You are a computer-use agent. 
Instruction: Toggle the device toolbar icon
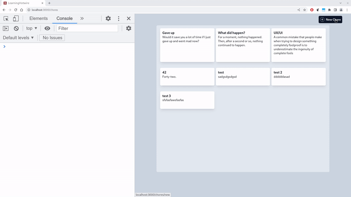pyautogui.click(x=16, y=18)
